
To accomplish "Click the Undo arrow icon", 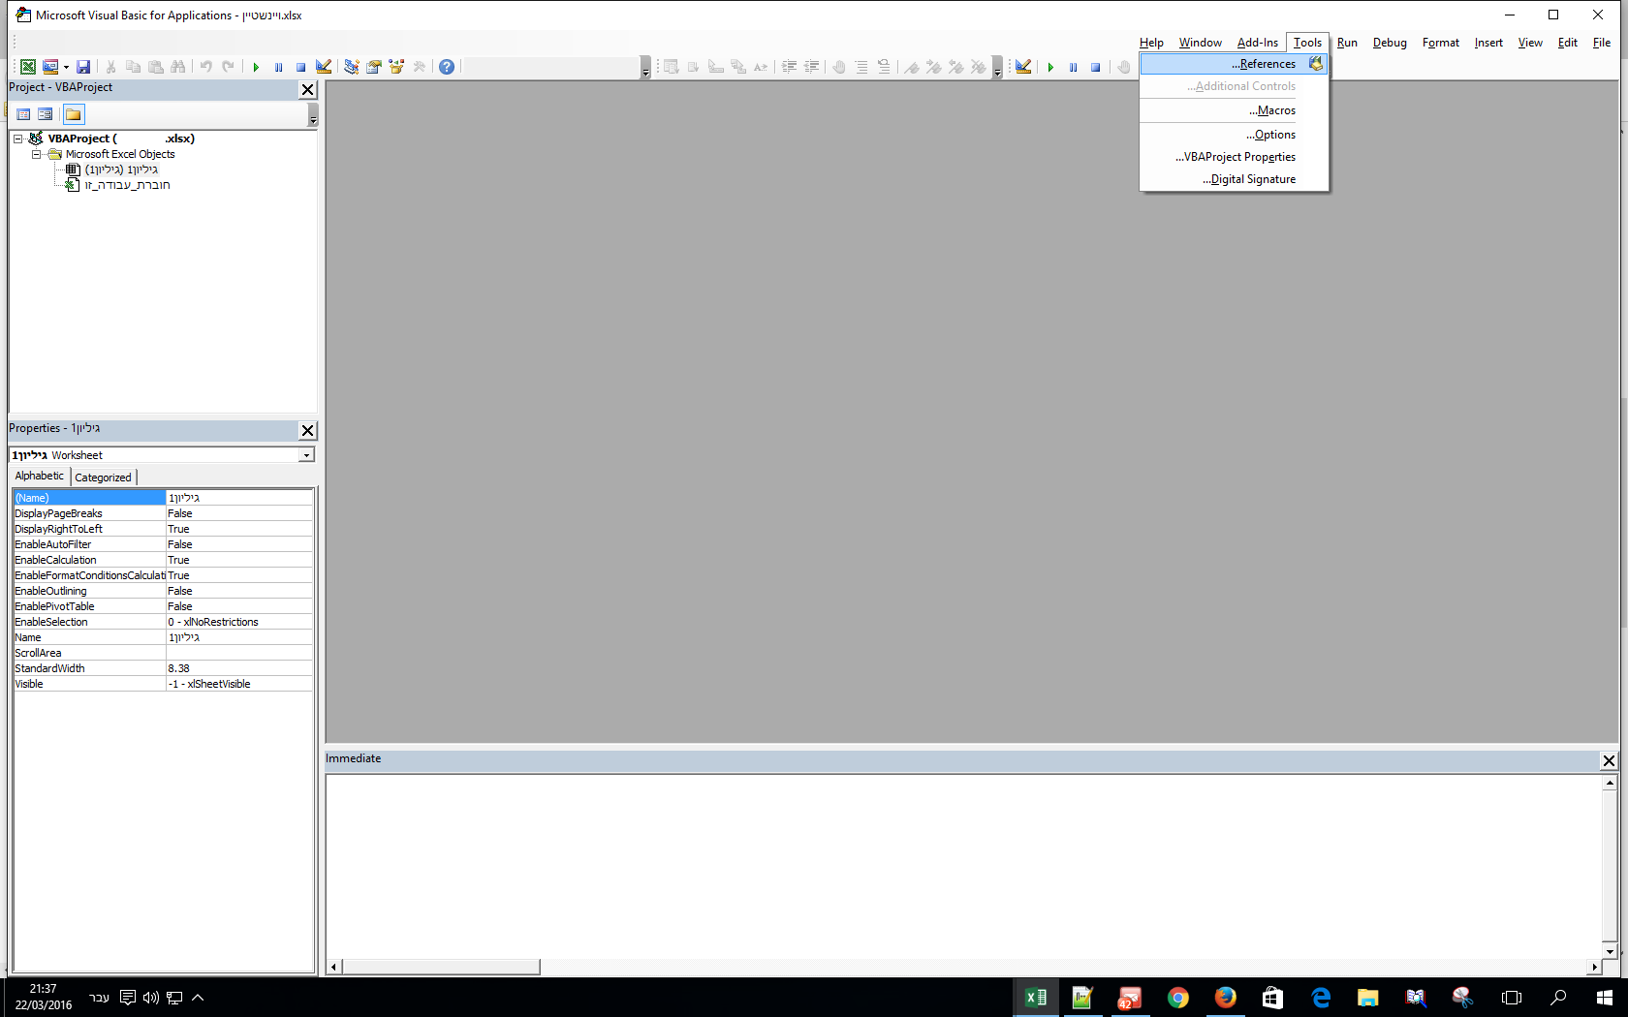I will pos(205,67).
